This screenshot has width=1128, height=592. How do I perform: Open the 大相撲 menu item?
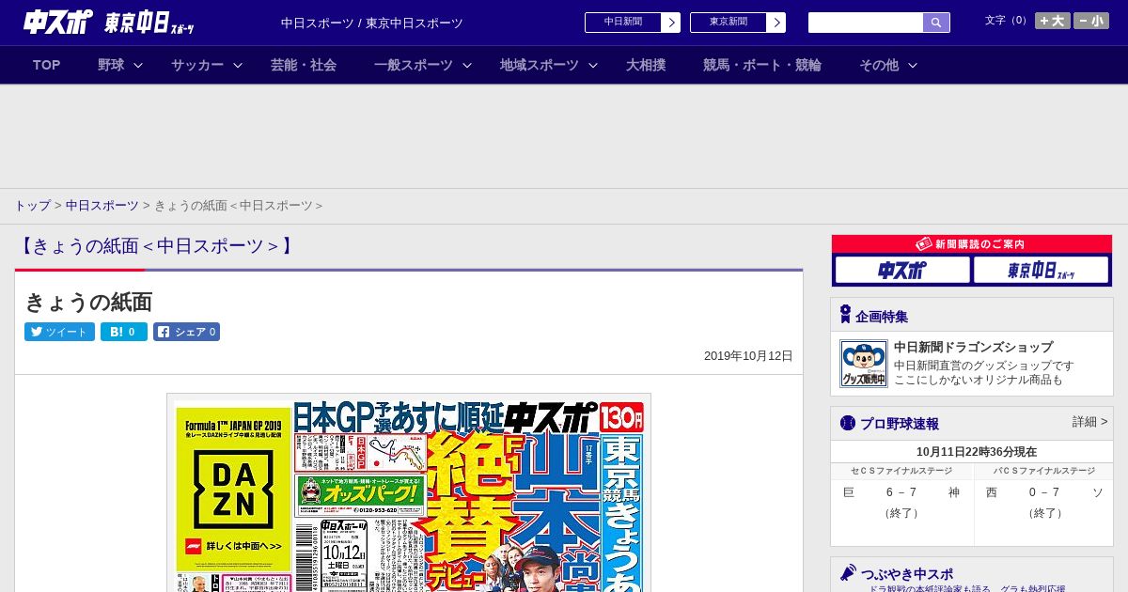point(646,65)
